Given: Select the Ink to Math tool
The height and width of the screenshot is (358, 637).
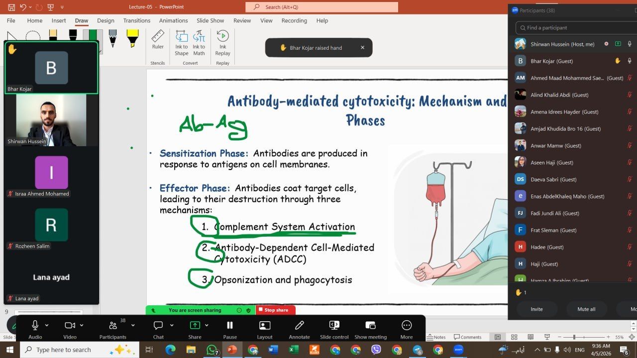Looking at the screenshot, I should click(x=199, y=43).
